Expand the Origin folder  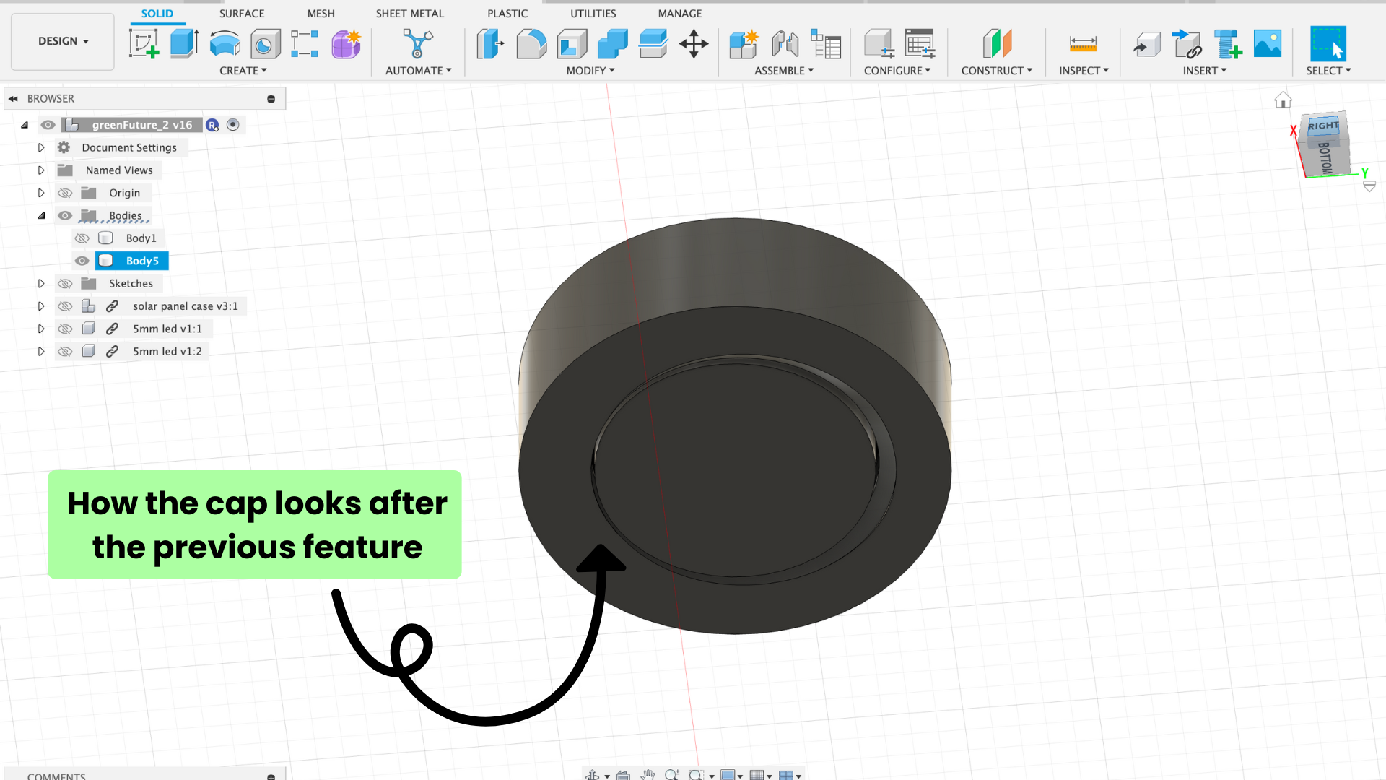click(41, 193)
